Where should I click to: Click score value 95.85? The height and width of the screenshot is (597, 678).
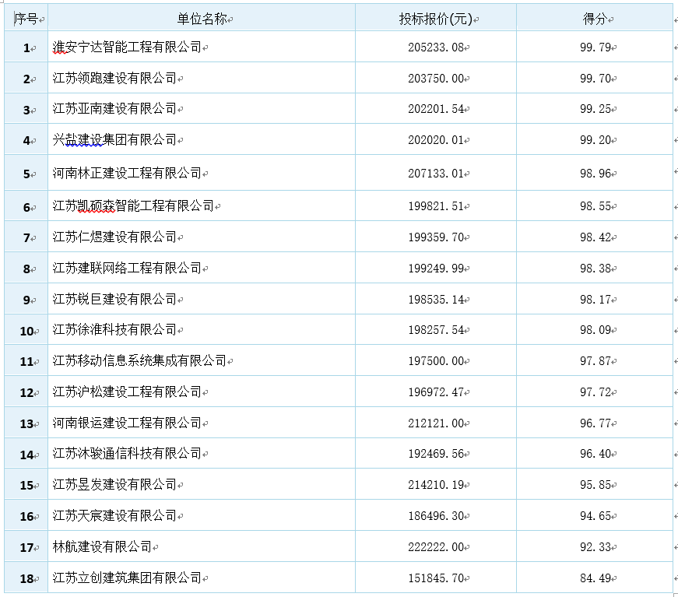tap(595, 485)
